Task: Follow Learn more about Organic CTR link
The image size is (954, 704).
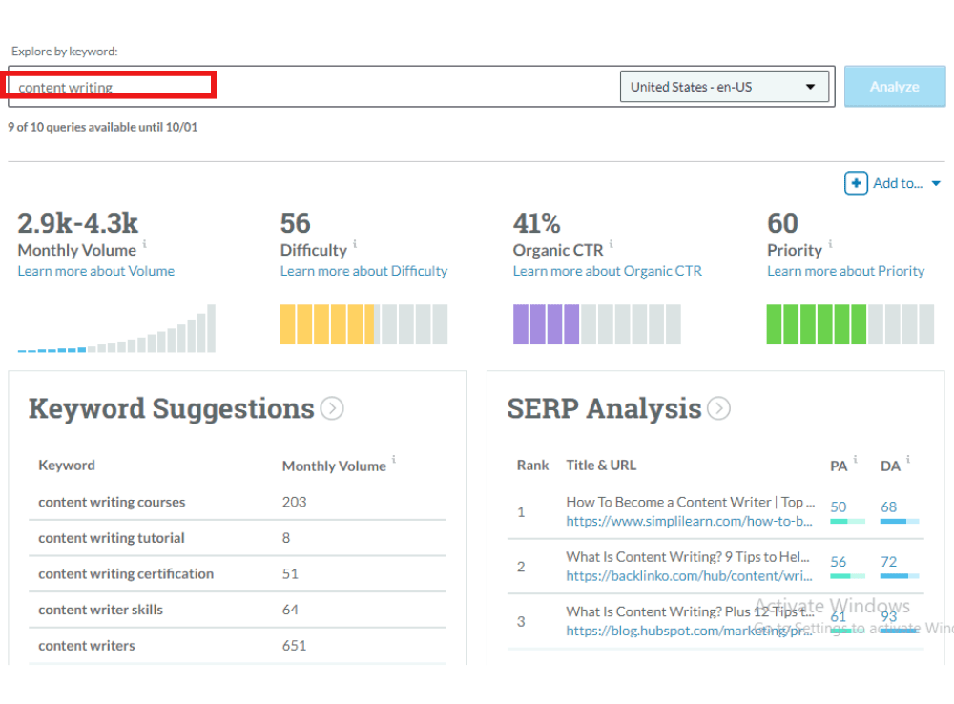Action: (607, 271)
